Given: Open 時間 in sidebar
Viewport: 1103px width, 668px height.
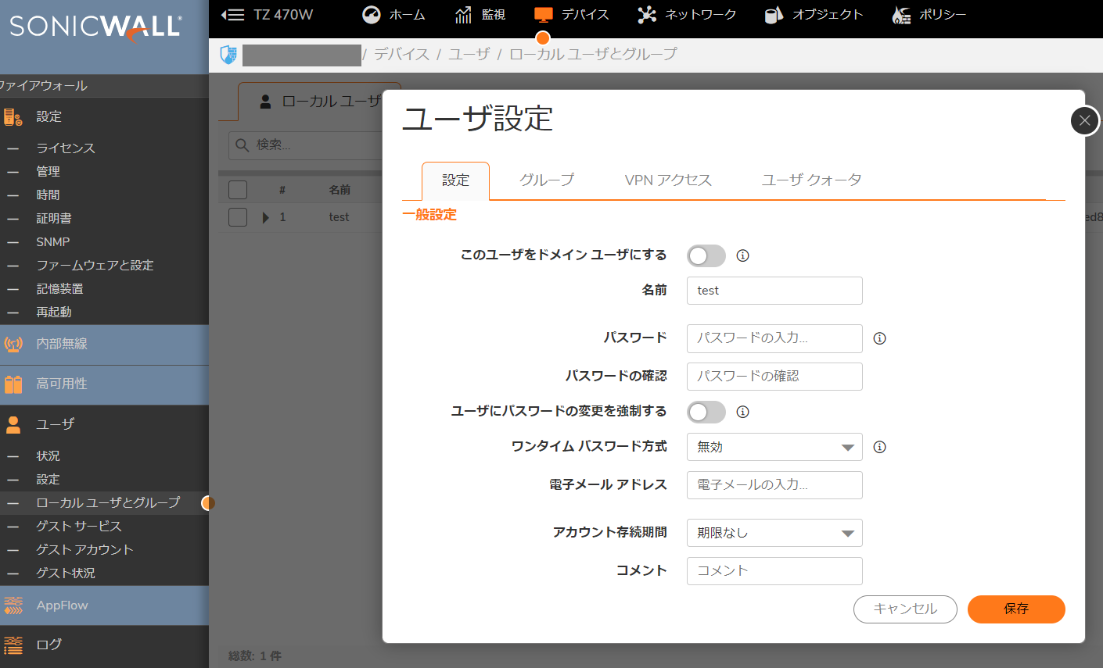Looking at the screenshot, I should tap(48, 195).
